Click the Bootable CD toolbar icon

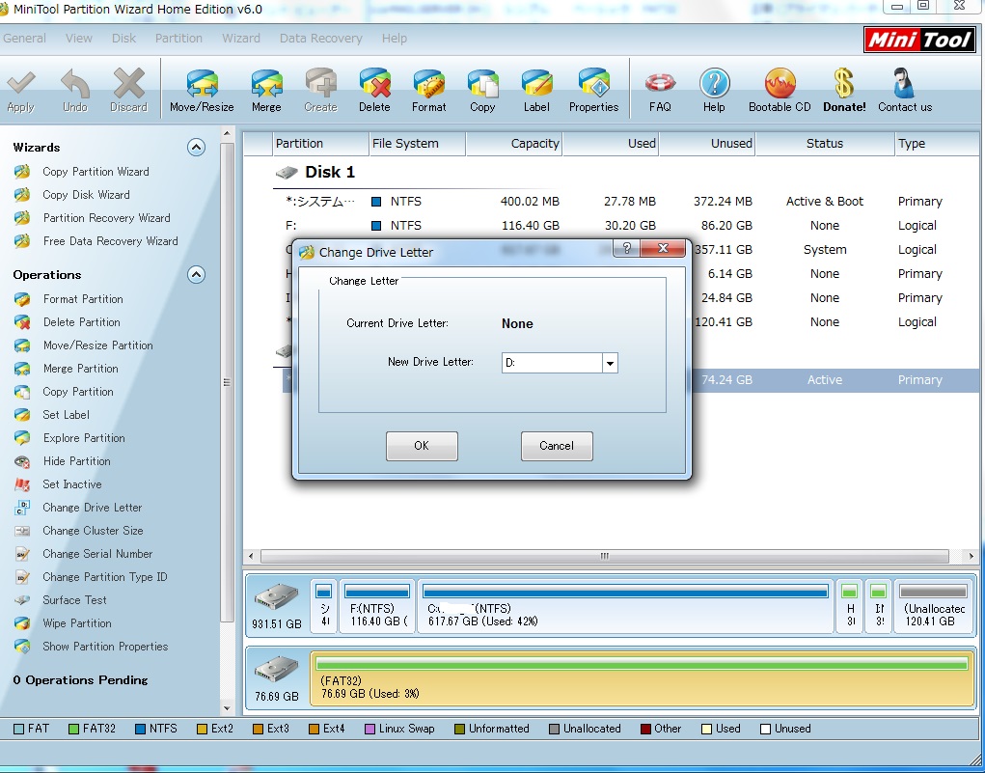(780, 84)
